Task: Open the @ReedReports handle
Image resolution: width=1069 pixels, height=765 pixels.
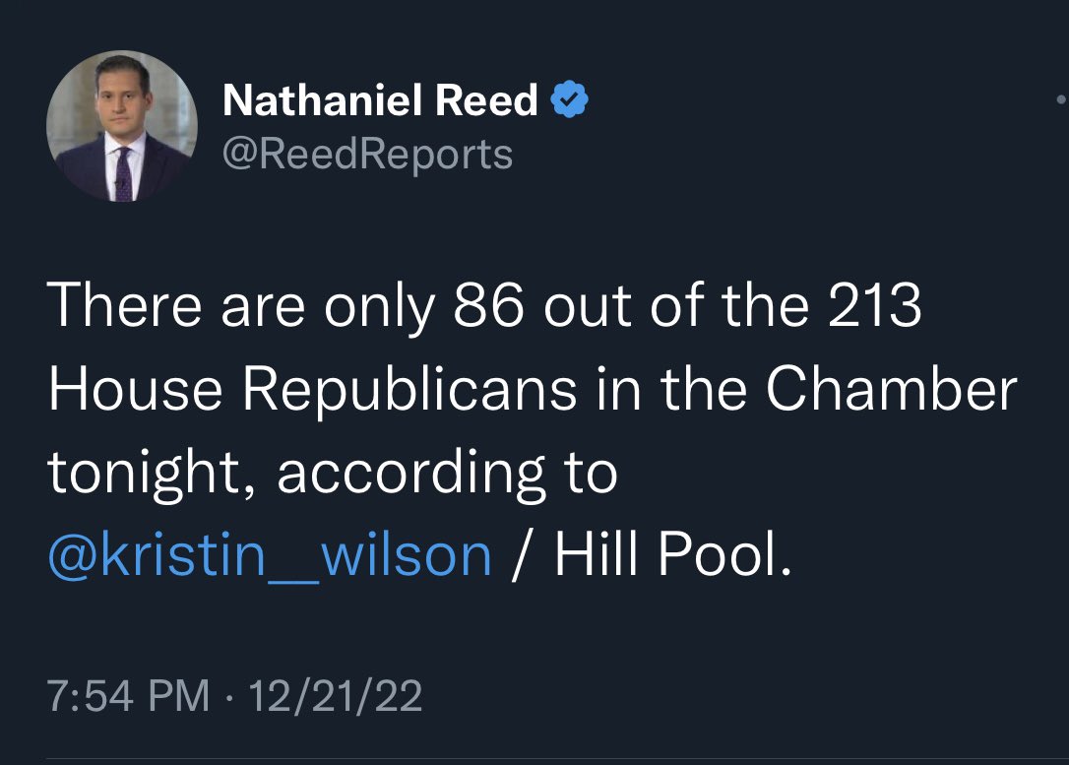Action: [367, 155]
